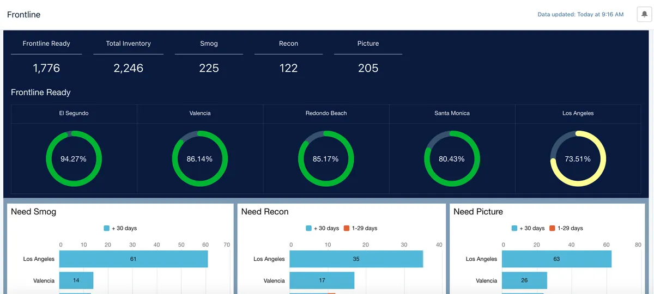Image resolution: width=654 pixels, height=294 pixels.
Task: Click the 225 Smog value
Action: (209, 68)
